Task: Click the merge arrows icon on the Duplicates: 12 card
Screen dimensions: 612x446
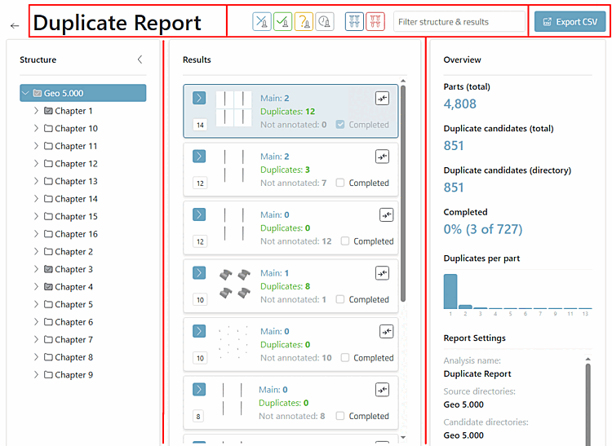Action: (x=382, y=98)
